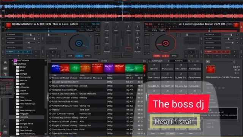Turn the left channel FILTER knob
The width and height of the screenshot is (243, 137).
coord(107,48)
